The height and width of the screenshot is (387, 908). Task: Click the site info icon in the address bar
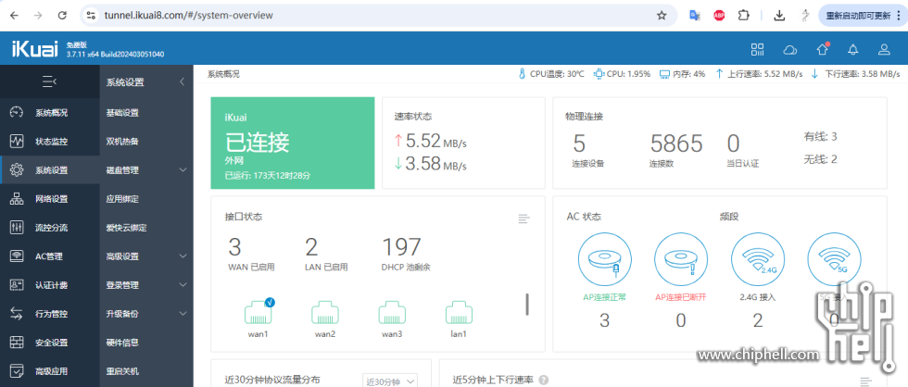pos(91,16)
